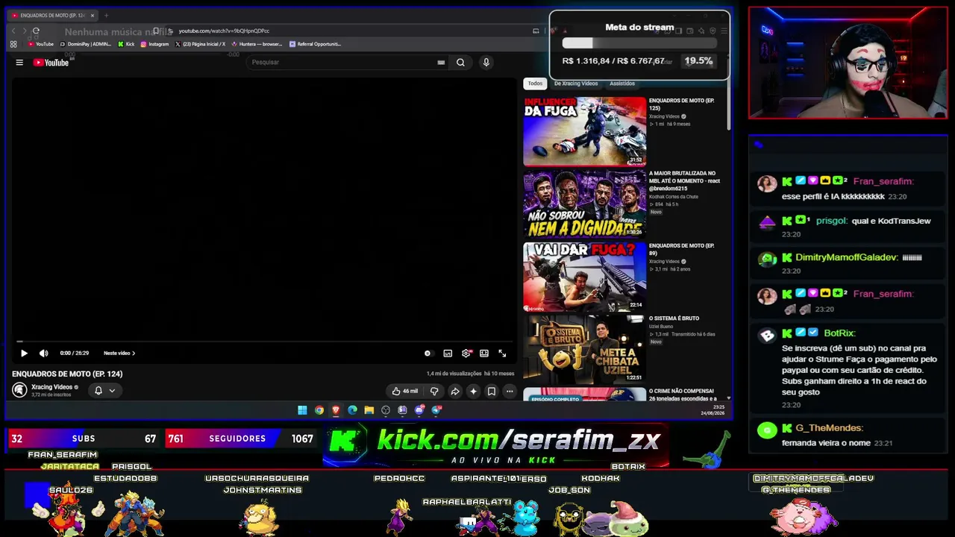Toggle subtitles in the video player
Screen dimensions: 955x537
448,354
